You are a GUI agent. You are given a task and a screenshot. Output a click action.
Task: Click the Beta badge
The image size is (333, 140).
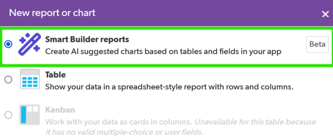(x=317, y=44)
